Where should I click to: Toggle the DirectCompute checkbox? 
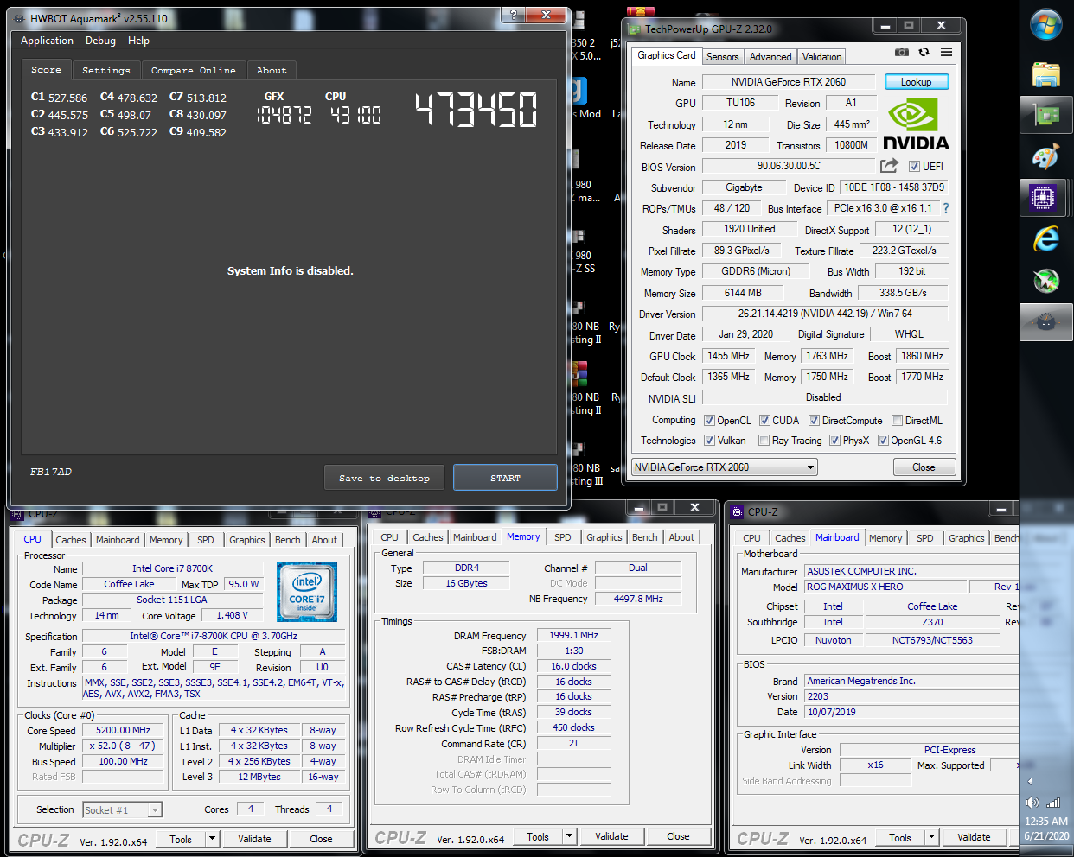814,421
